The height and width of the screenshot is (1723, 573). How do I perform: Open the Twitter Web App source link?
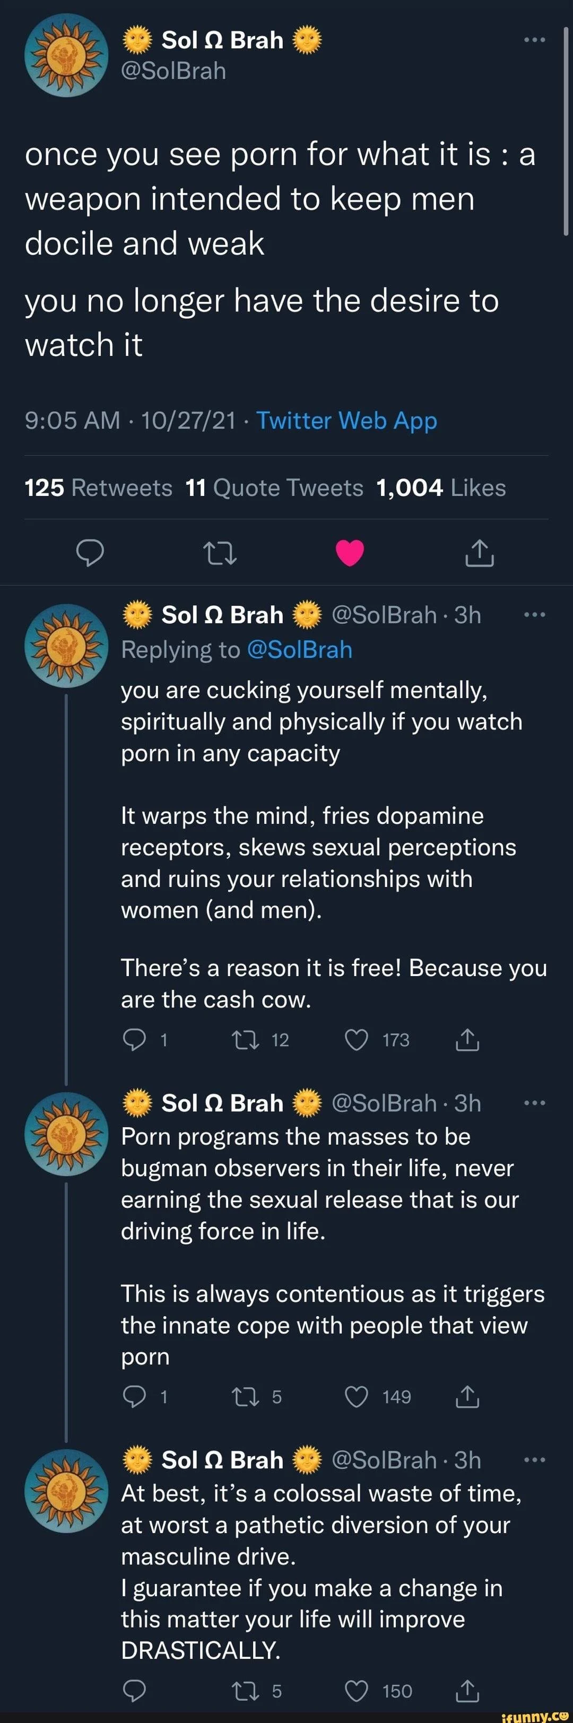coord(346,421)
